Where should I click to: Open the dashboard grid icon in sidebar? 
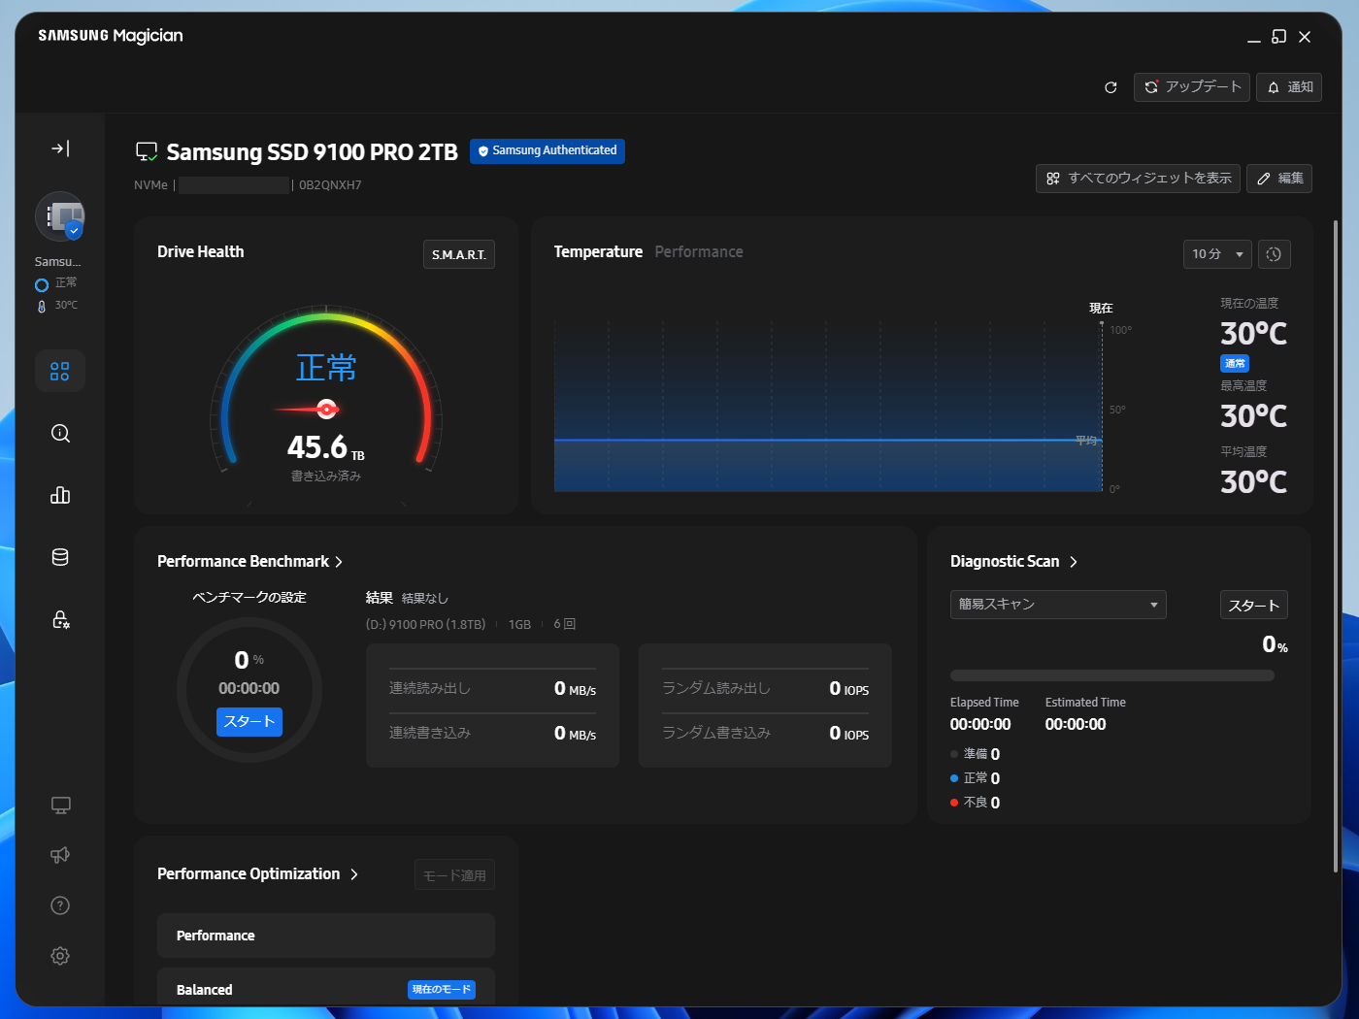point(60,371)
